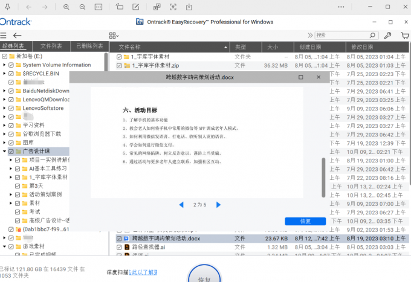Click the shopping cart icon

pyautogui.click(x=405, y=36)
